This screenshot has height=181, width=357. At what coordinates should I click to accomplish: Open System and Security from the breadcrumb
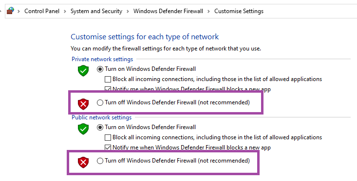click(96, 11)
